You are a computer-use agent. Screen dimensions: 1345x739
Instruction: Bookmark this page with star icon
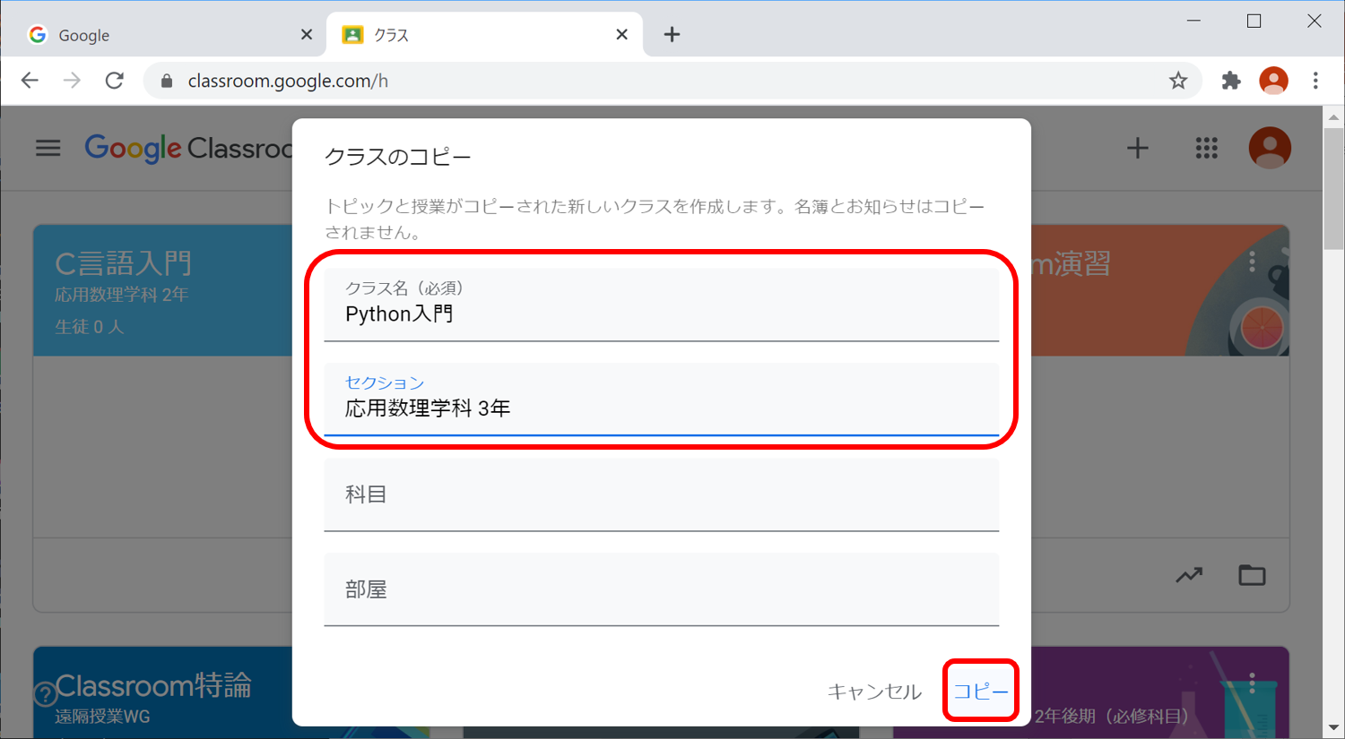pyautogui.click(x=1178, y=81)
